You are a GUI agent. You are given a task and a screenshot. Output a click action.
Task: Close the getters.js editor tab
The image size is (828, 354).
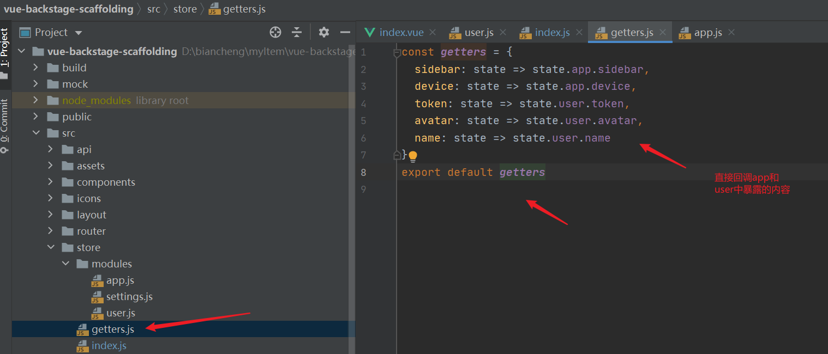coord(663,33)
